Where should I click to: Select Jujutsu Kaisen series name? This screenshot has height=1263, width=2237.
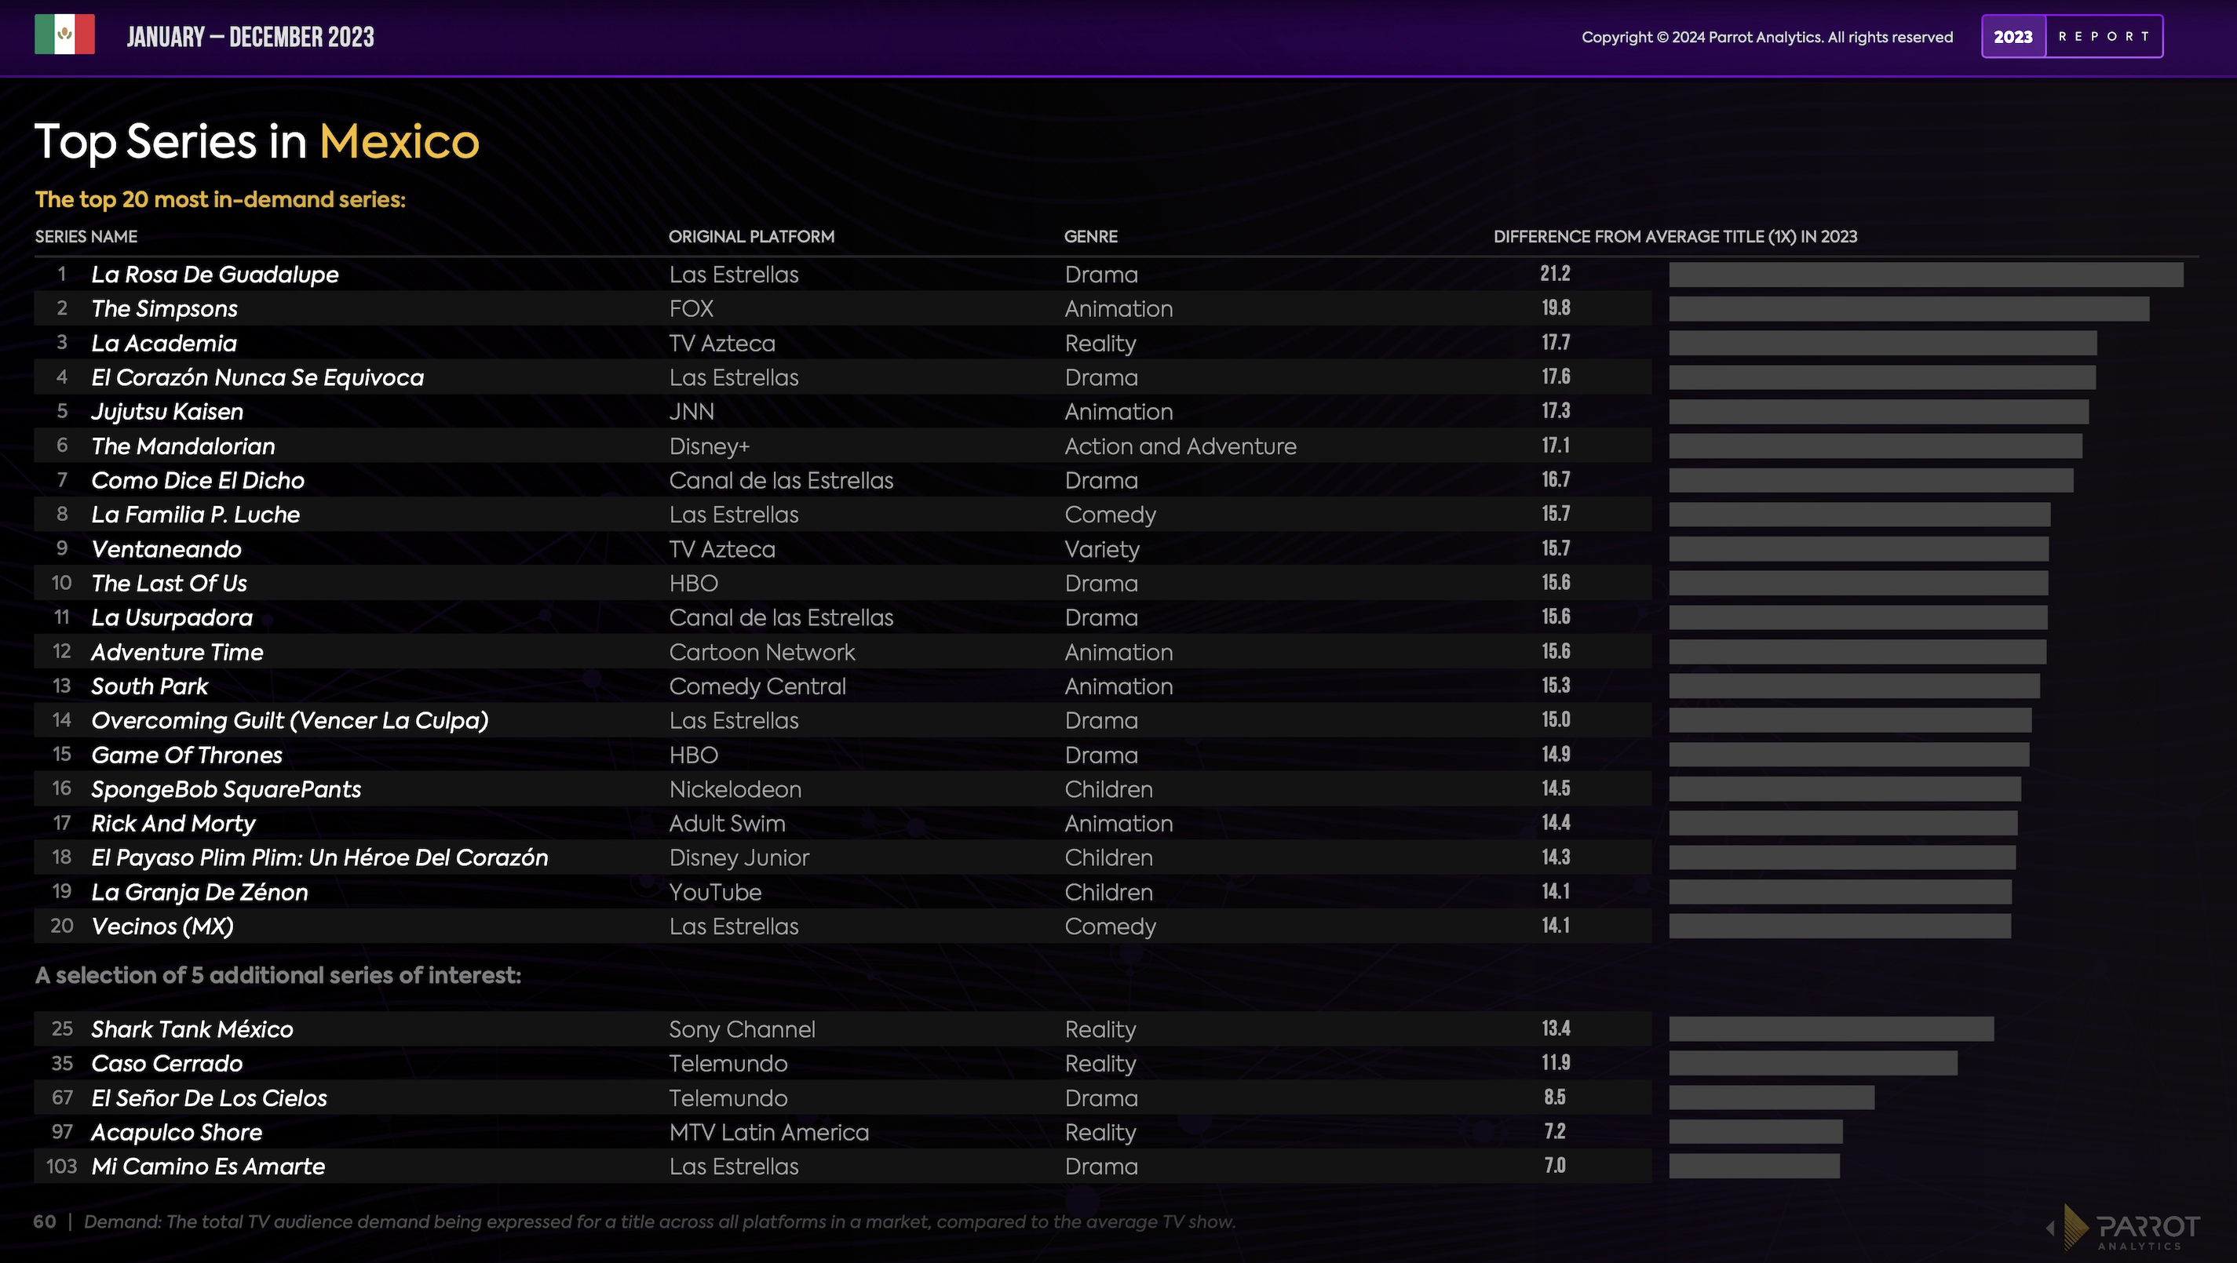pyautogui.click(x=166, y=411)
